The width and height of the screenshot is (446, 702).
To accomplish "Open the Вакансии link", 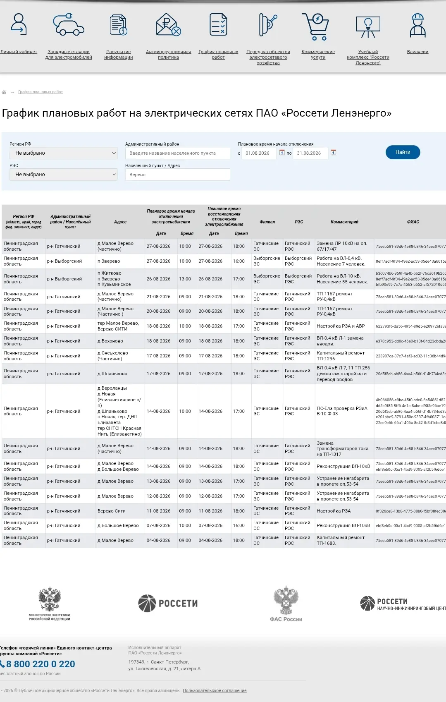I will point(417,52).
